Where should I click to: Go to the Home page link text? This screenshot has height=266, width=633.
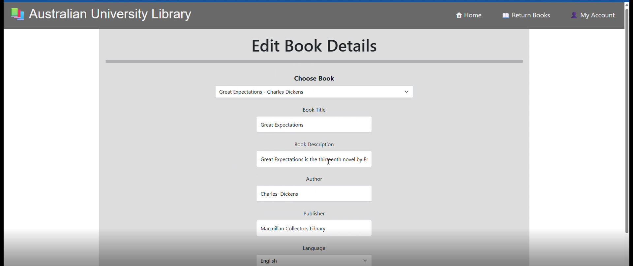(473, 15)
